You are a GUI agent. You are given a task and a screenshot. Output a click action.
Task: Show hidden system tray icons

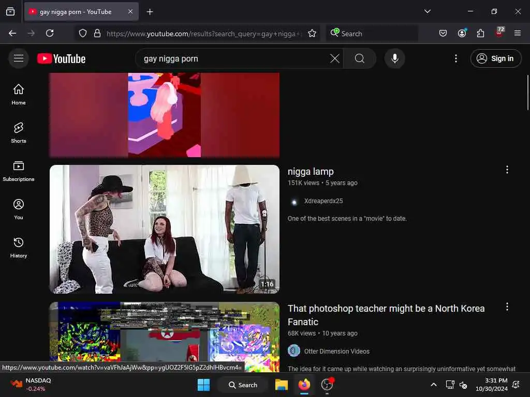[x=433, y=385]
